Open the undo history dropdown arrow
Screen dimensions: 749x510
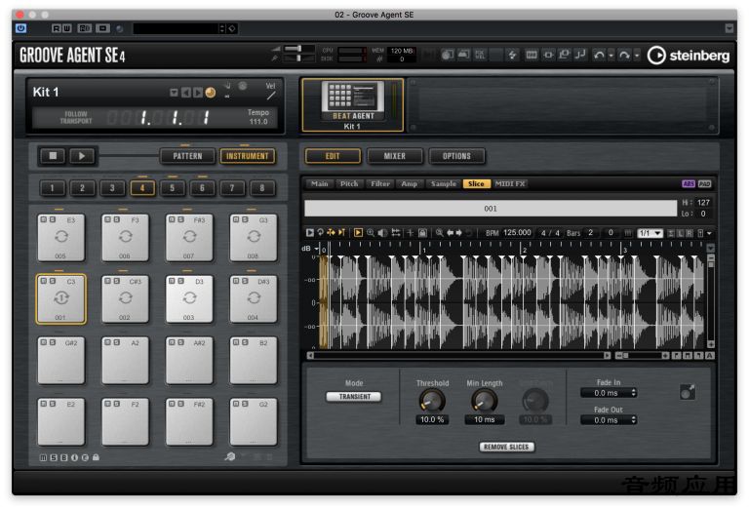point(611,56)
